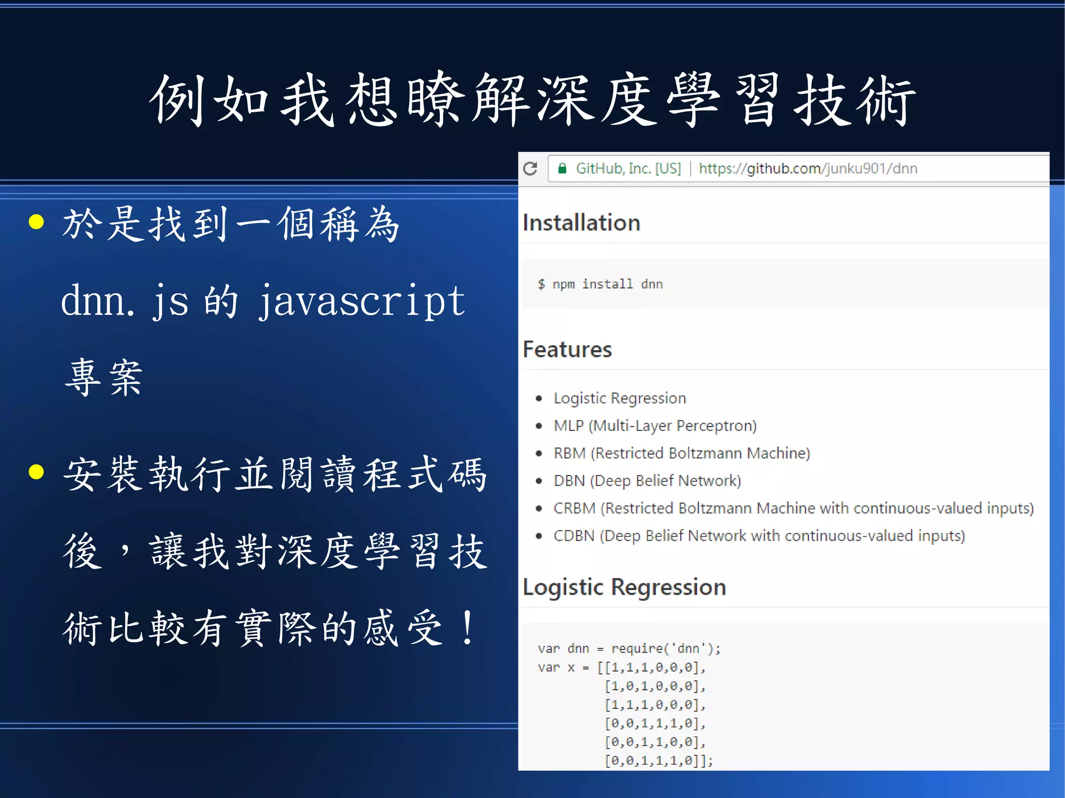Image resolution: width=1065 pixels, height=798 pixels.
Task: Click the Features heading
Action: point(567,349)
